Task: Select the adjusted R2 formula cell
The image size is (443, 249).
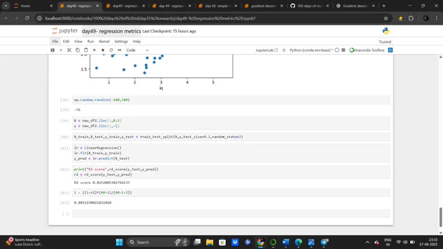Action: coord(231,192)
